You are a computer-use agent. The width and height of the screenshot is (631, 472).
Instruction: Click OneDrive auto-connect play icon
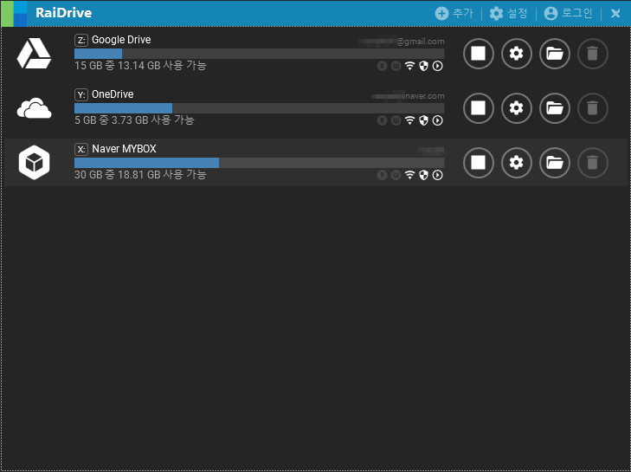point(437,120)
